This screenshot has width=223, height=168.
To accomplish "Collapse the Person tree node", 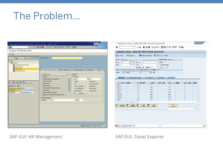I will pos(10,63).
